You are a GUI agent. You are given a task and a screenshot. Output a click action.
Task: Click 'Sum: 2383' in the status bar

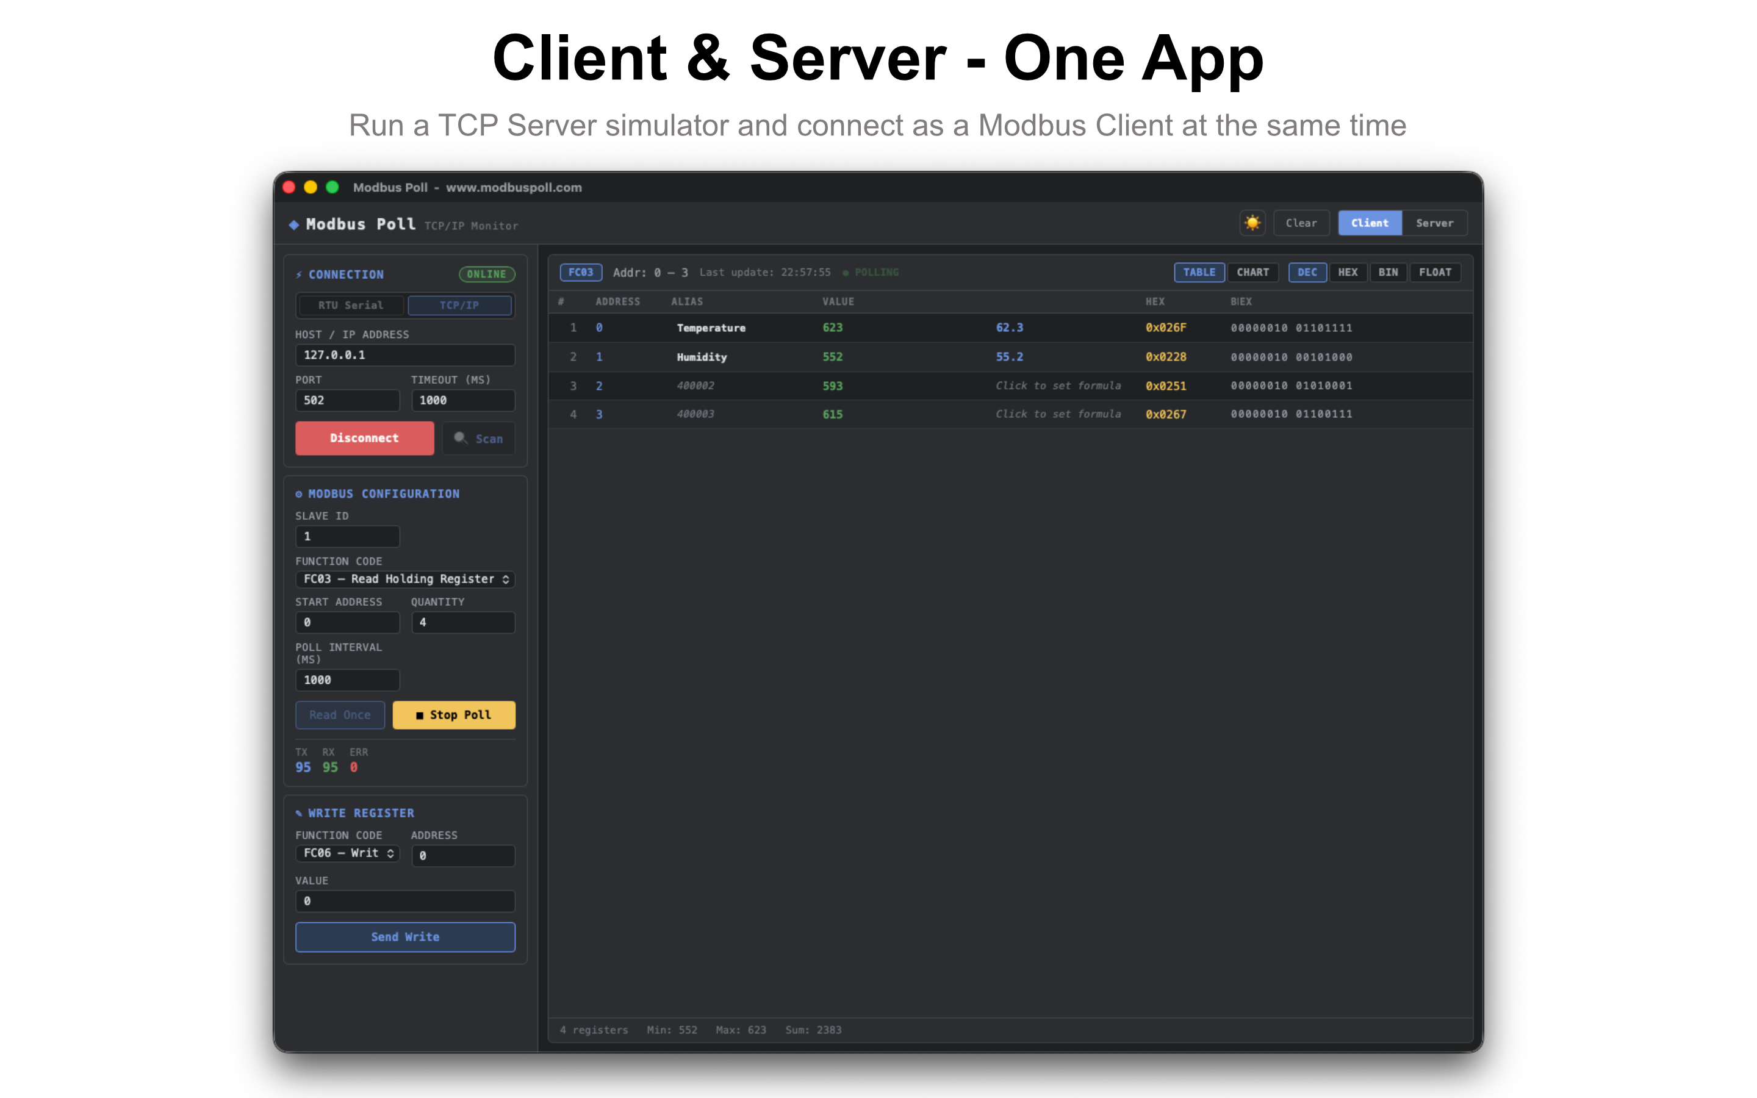813,1030
